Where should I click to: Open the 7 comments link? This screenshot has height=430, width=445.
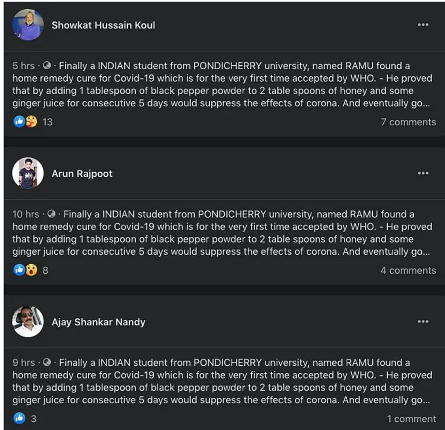pyautogui.click(x=408, y=122)
